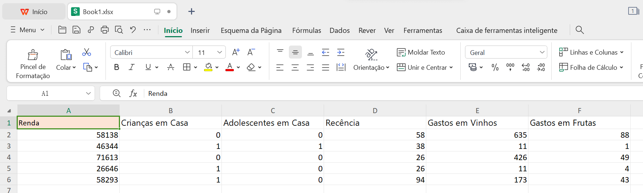The image size is (643, 193).
Task: Center text horizontally
Action: click(295, 67)
